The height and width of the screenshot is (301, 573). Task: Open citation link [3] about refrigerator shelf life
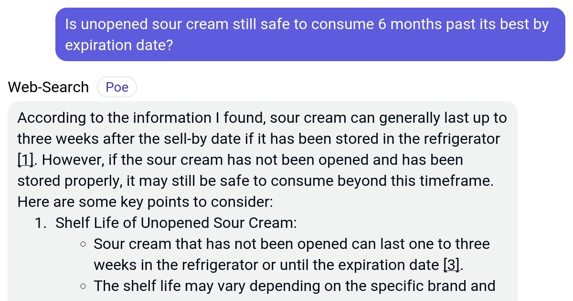tap(451, 265)
